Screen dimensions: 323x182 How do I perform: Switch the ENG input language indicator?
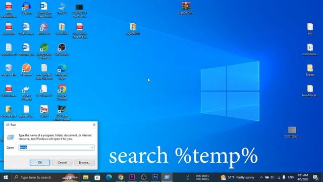click(x=291, y=177)
